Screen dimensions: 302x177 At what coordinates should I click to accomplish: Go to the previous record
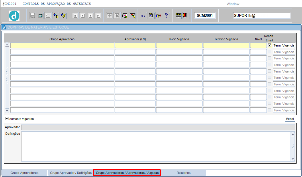[x=83, y=15]
